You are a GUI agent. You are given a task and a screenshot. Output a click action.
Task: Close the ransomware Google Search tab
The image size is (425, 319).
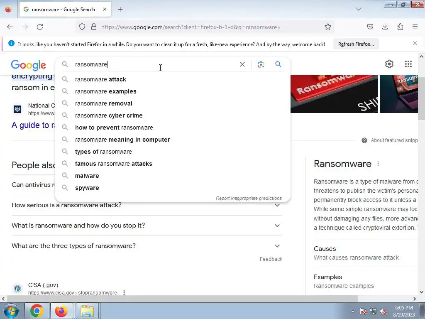[x=104, y=9]
